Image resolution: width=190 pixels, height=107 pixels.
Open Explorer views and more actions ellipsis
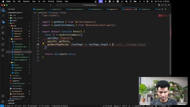(x=29, y=9)
